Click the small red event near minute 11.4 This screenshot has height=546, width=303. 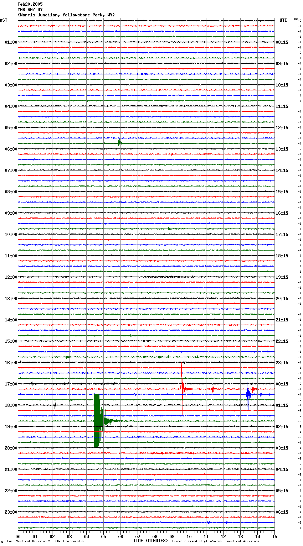click(212, 389)
